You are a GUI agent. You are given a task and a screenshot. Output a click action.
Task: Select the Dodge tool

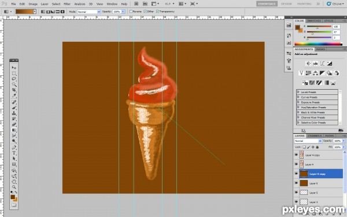coord(14,141)
